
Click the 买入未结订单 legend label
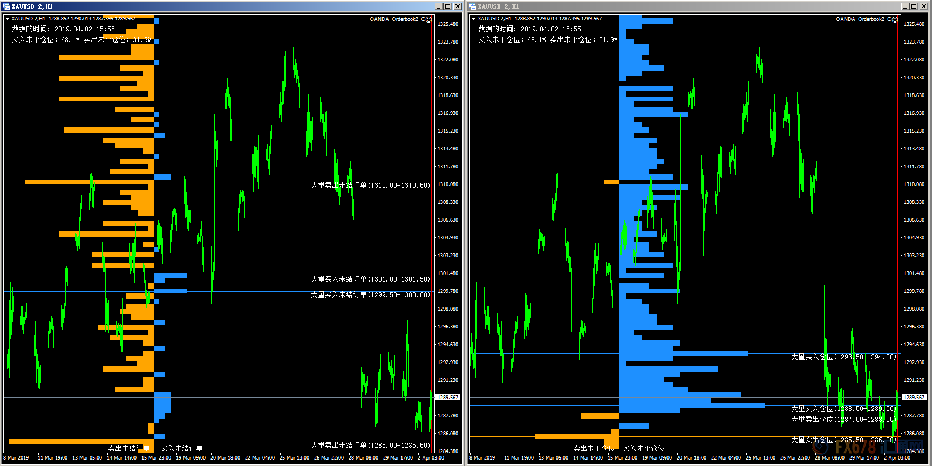tap(182, 448)
